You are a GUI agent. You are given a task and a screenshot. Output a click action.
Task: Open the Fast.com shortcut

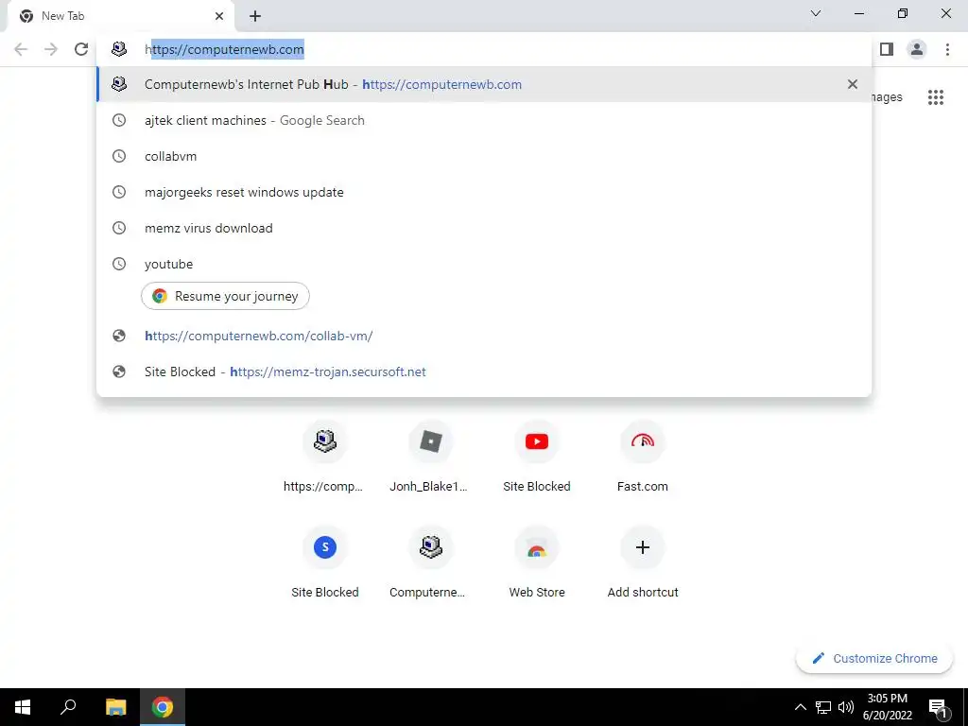pos(642,458)
